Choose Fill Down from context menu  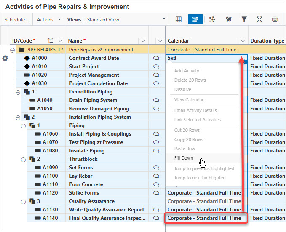tap(184, 158)
